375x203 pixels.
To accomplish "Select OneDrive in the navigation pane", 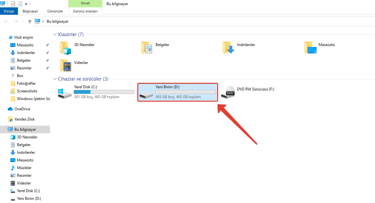I will point(22,109).
